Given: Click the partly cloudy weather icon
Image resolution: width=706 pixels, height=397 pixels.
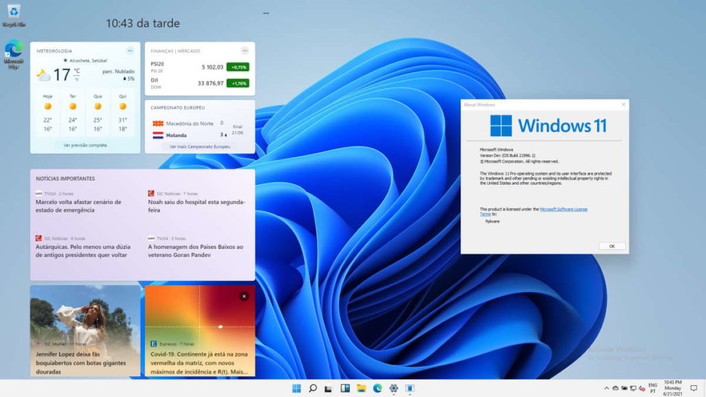Looking at the screenshot, I should pyautogui.click(x=43, y=75).
